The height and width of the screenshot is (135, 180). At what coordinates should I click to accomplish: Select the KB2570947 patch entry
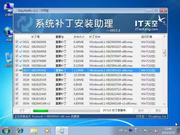(39, 56)
